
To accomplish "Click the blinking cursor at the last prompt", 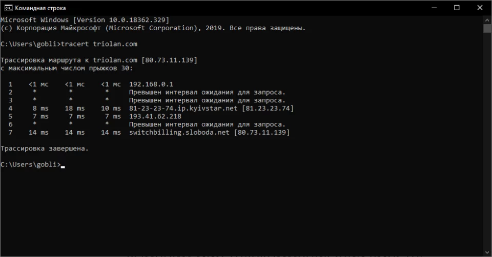I will pyautogui.click(x=63, y=165).
